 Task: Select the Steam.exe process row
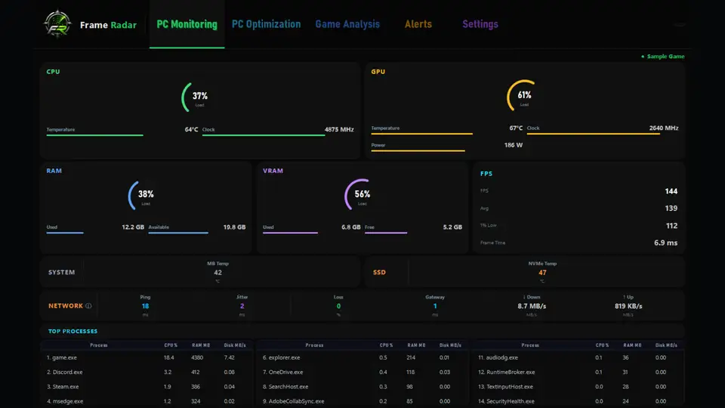tap(147, 387)
